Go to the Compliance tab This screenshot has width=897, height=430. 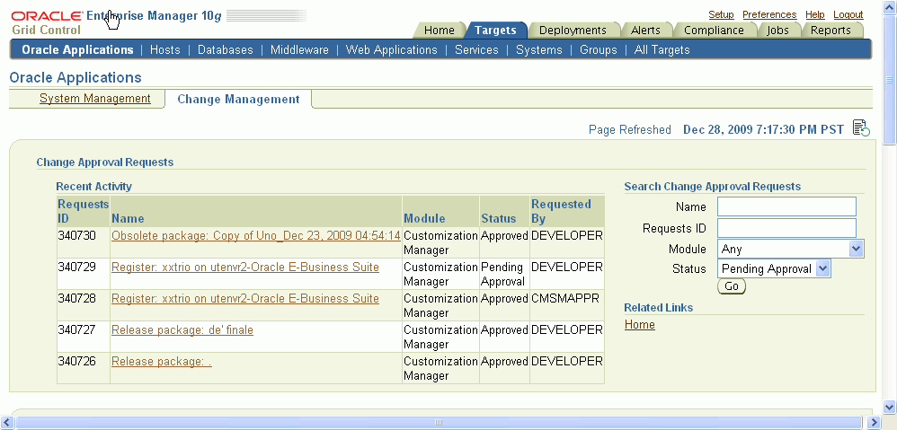(x=714, y=31)
